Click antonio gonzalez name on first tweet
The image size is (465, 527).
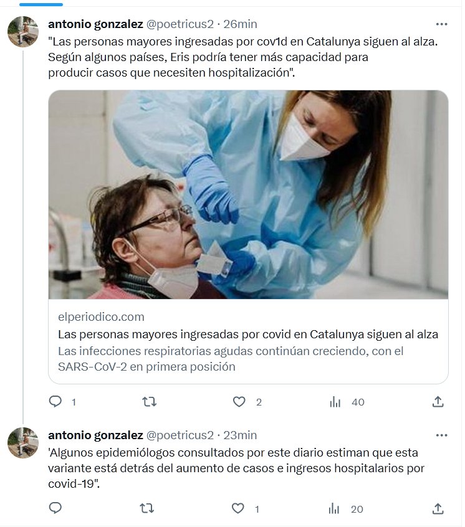point(95,24)
